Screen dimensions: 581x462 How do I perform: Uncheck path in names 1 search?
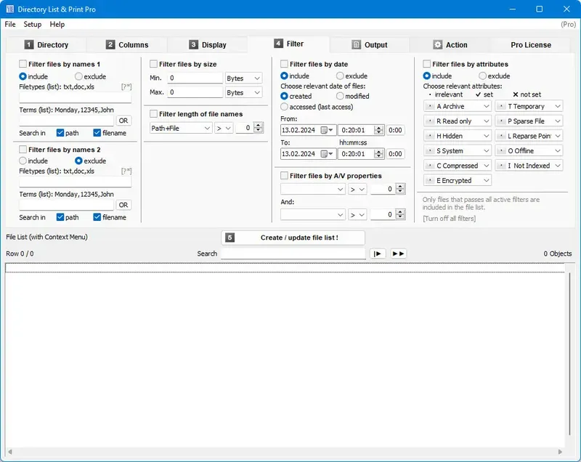tap(60, 133)
